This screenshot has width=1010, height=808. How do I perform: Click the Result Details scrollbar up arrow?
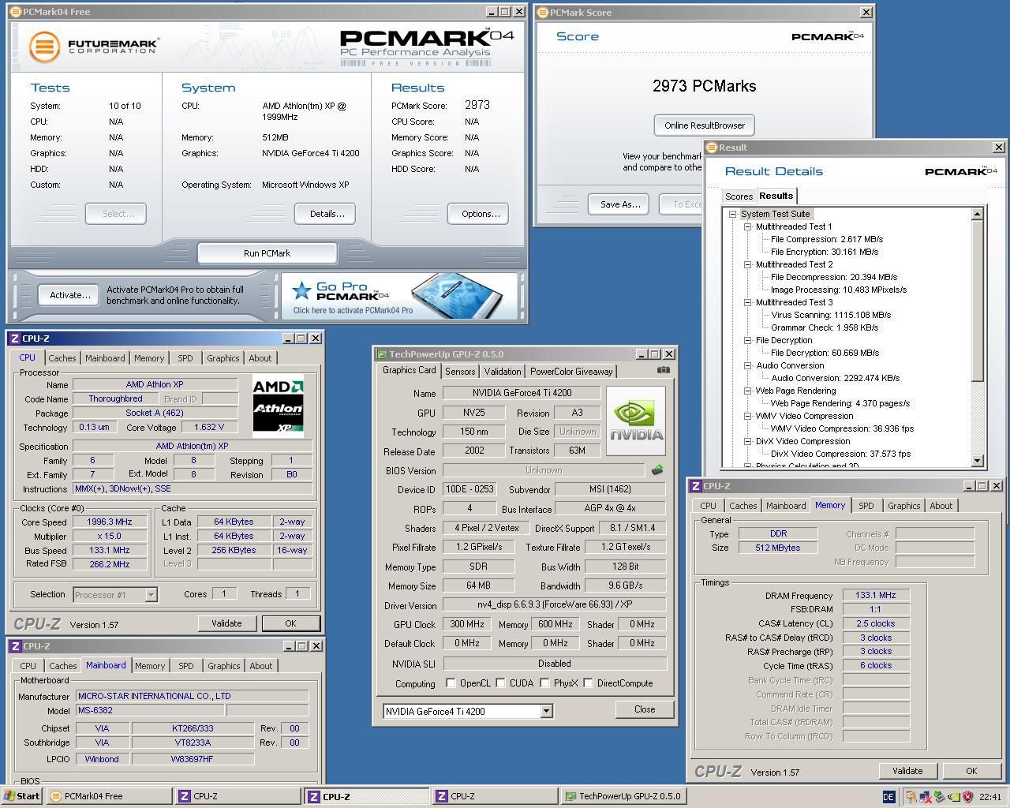pyautogui.click(x=978, y=214)
